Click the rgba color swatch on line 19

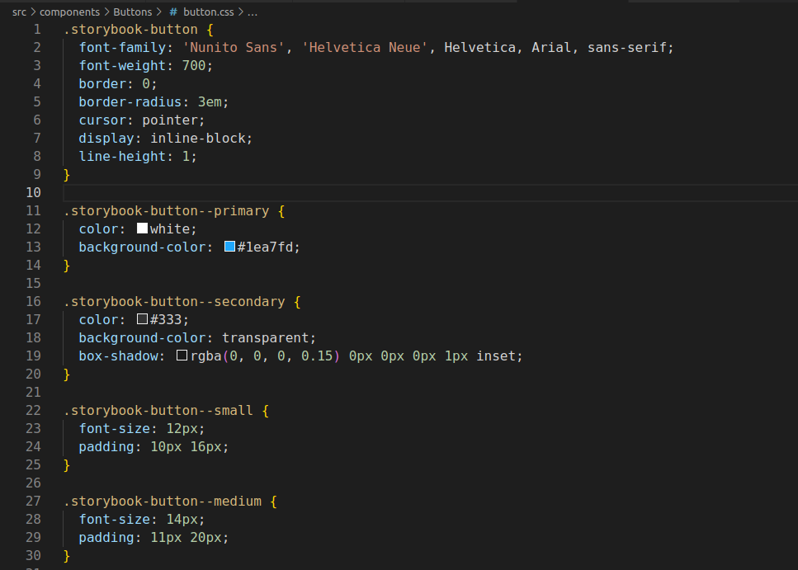coord(182,356)
